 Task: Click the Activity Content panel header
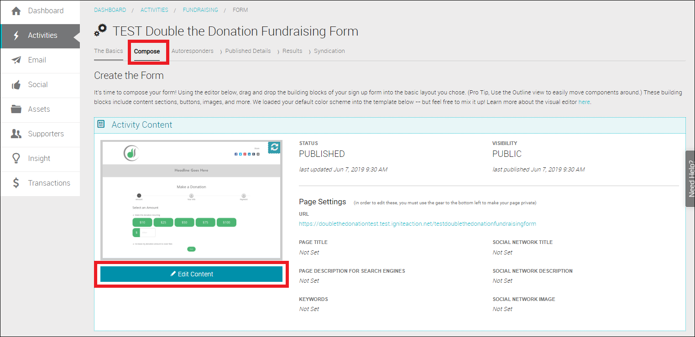(390, 124)
